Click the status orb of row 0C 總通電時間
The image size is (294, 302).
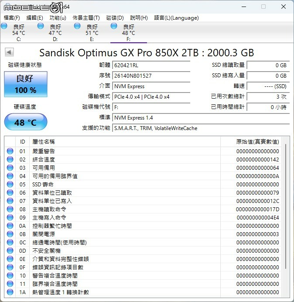pyautogui.click(x=10, y=242)
